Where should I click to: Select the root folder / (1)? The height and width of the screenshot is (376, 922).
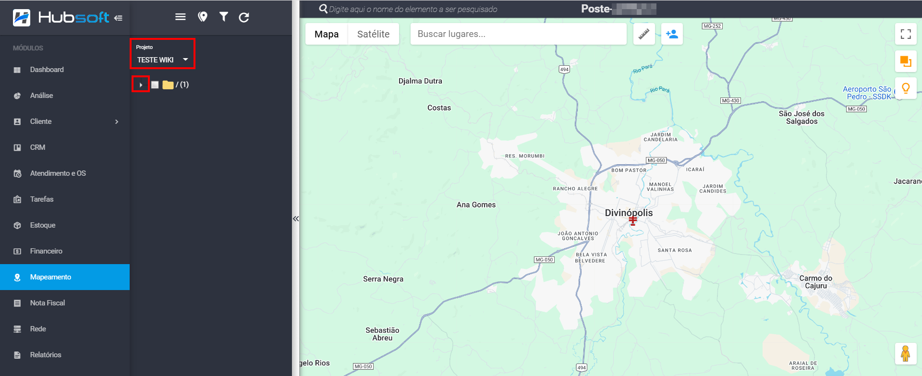pos(176,85)
